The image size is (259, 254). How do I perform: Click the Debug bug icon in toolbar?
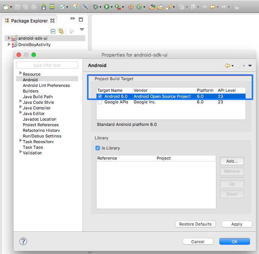tap(96, 7)
